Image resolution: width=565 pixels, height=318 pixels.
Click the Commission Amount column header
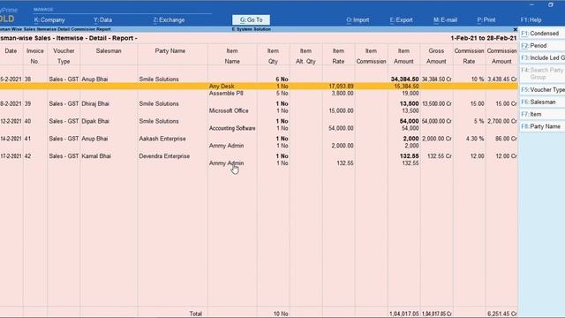pos(501,56)
